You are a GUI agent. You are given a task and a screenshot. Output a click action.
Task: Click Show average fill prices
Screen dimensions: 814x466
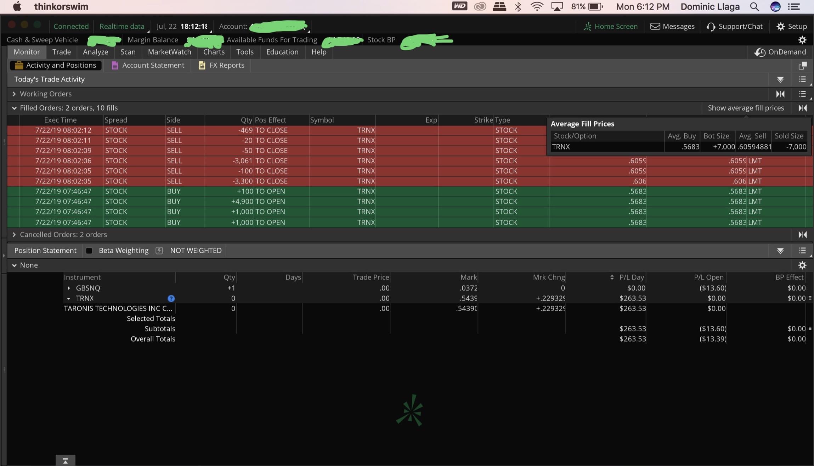point(746,108)
